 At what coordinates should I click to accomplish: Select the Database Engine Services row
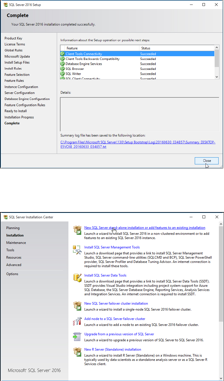pyautogui.click(x=137, y=64)
